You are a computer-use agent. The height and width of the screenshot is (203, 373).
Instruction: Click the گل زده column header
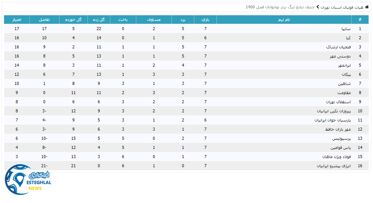click(99, 20)
